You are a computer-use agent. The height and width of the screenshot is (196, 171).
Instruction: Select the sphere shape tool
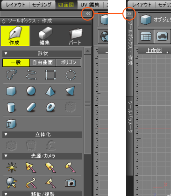click(x=31, y=91)
